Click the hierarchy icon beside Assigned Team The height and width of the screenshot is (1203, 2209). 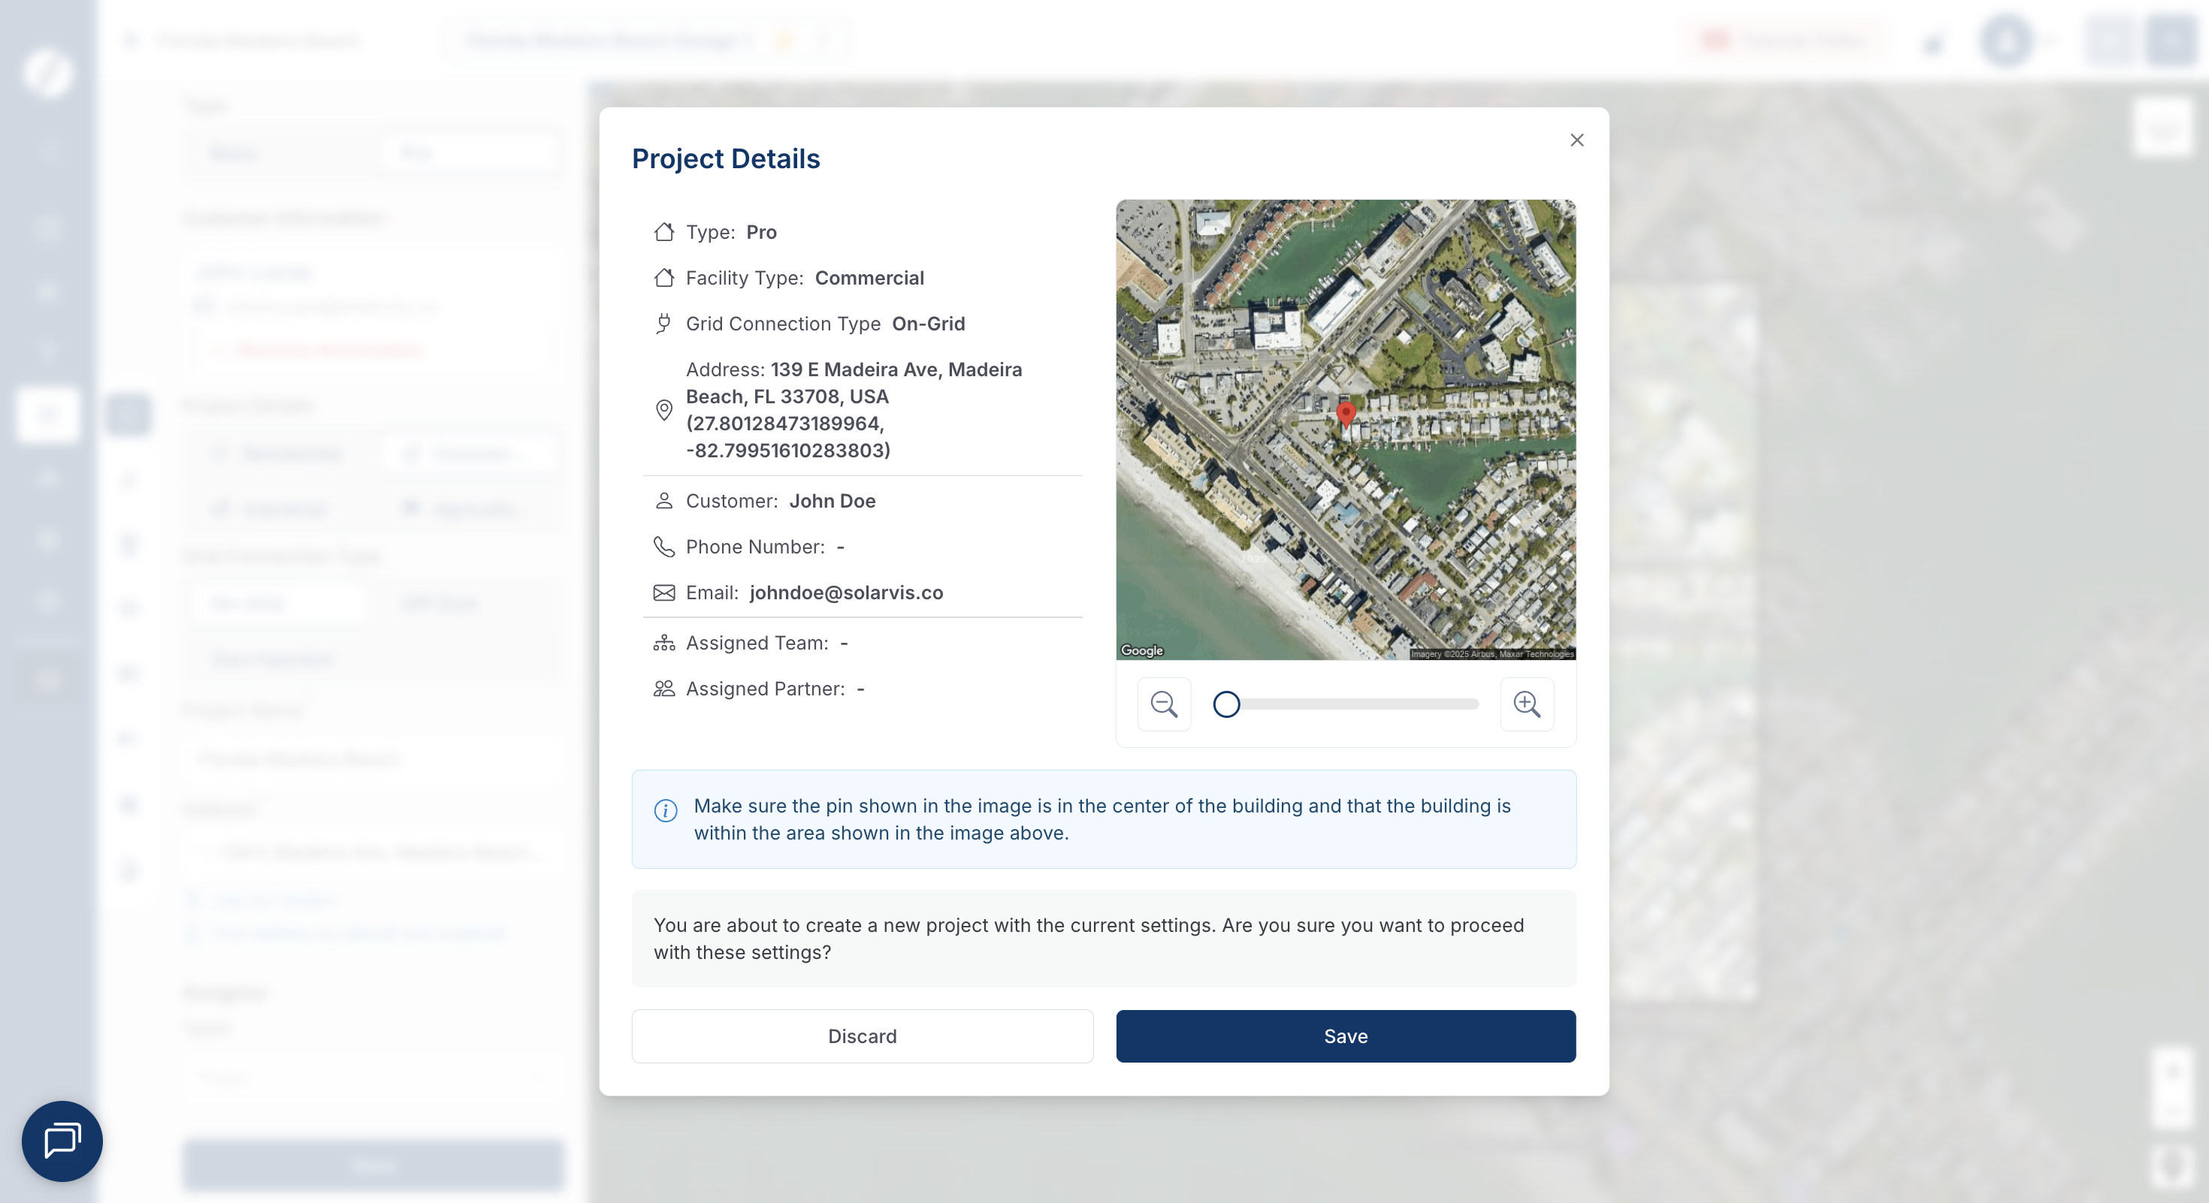663,644
